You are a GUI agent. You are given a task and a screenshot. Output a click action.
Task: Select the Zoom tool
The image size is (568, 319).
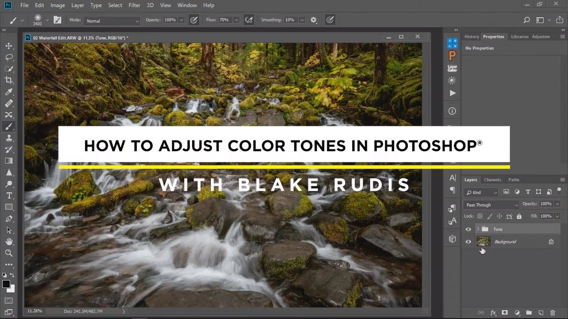coord(8,253)
